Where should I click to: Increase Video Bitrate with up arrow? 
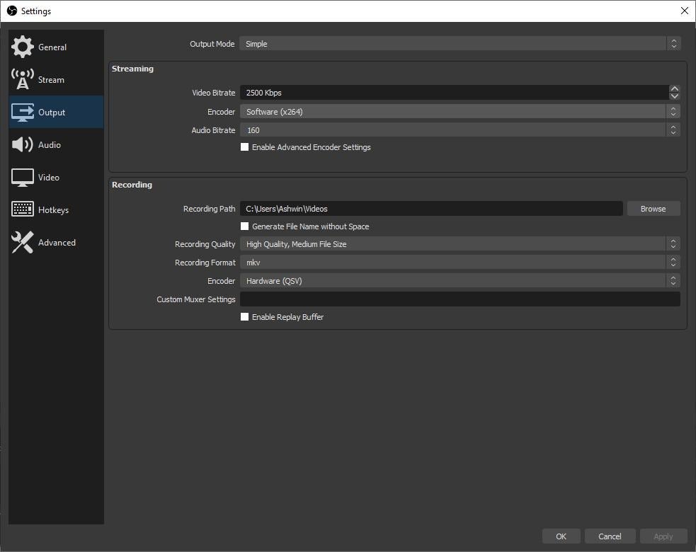674,89
